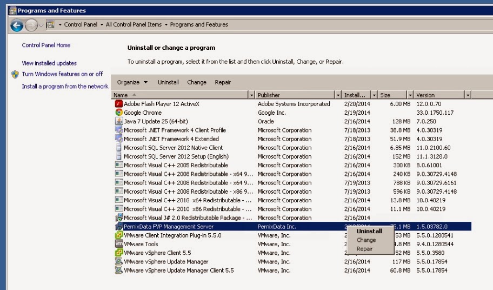Click version 33.0.1750.117 cell

coord(435,113)
